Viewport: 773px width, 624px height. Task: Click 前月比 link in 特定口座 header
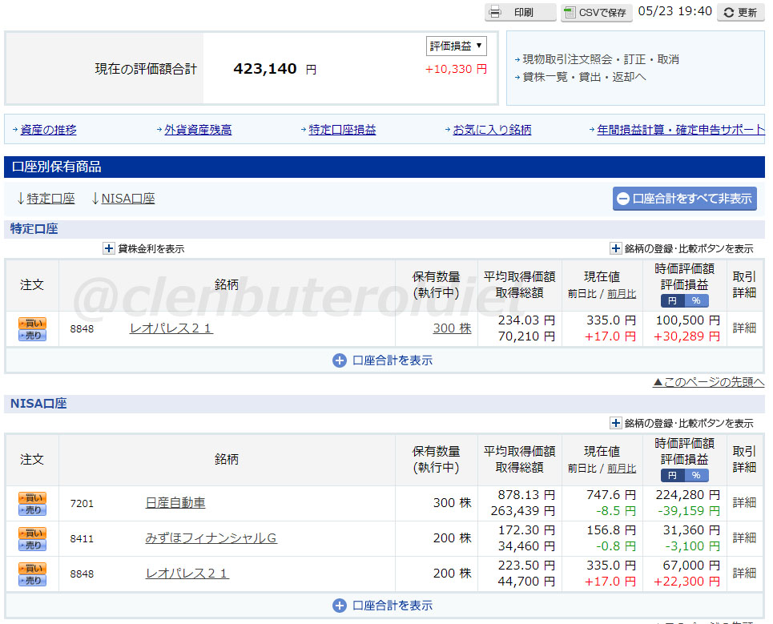621,294
